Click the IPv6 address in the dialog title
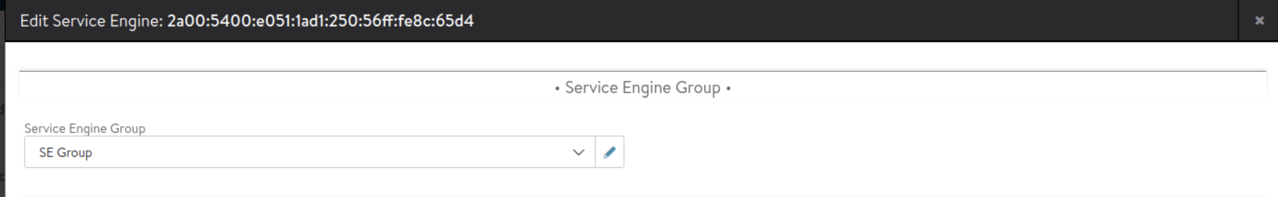Screen dimensions: 1278x197 click(320, 21)
